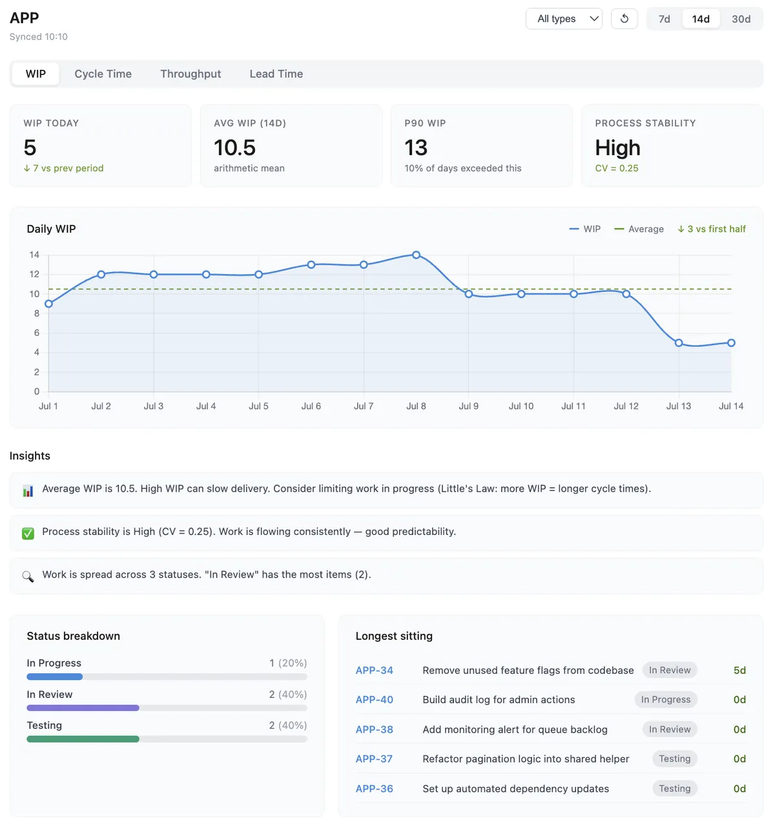Open issue link APP-38
Screen dimensions: 775x829
coord(374,729)
